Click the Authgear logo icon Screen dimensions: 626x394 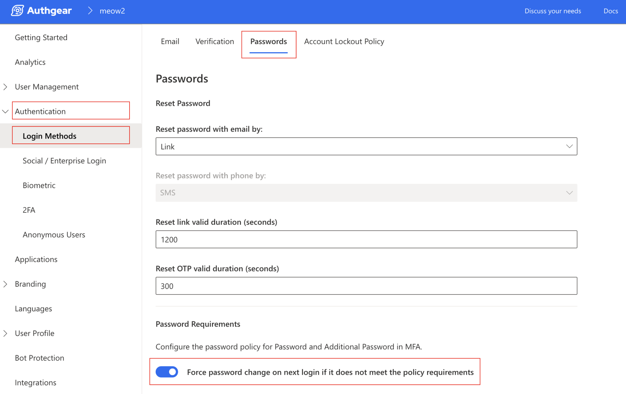pos(17,11)
